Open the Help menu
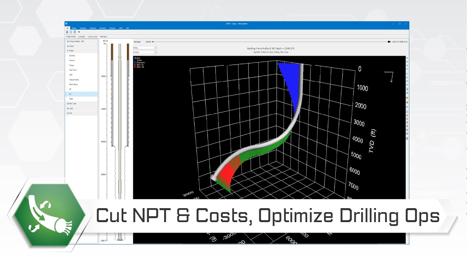This screenshot has height=263, width=467. pos(128,28)
